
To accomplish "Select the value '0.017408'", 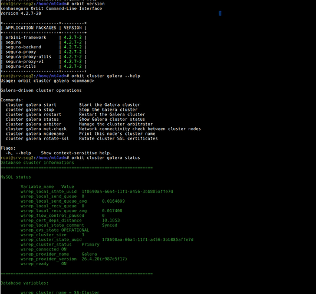I will [112, 211].
